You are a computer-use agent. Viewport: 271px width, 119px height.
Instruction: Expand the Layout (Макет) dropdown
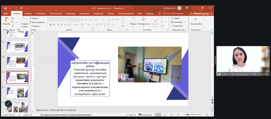tap(36, 18)
